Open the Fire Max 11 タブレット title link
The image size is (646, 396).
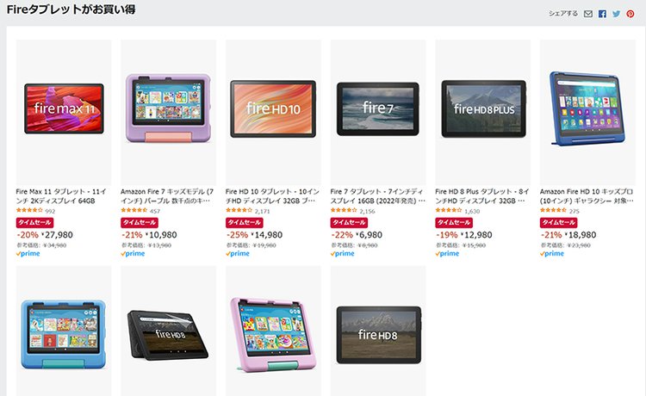pos(61,196)
